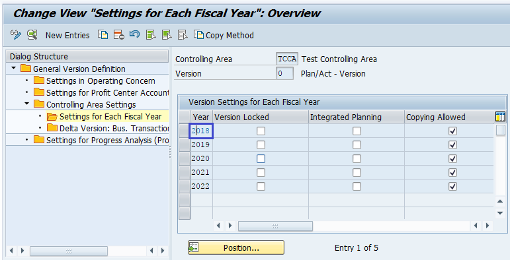Collapse the General Version Definition node

[x=14, y=69]
